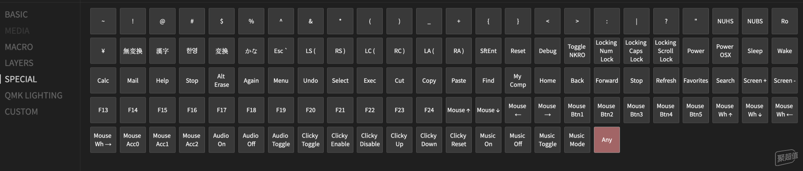Open the LAYERS category
This screenshot has width=803, height=171.
point(19,63)
